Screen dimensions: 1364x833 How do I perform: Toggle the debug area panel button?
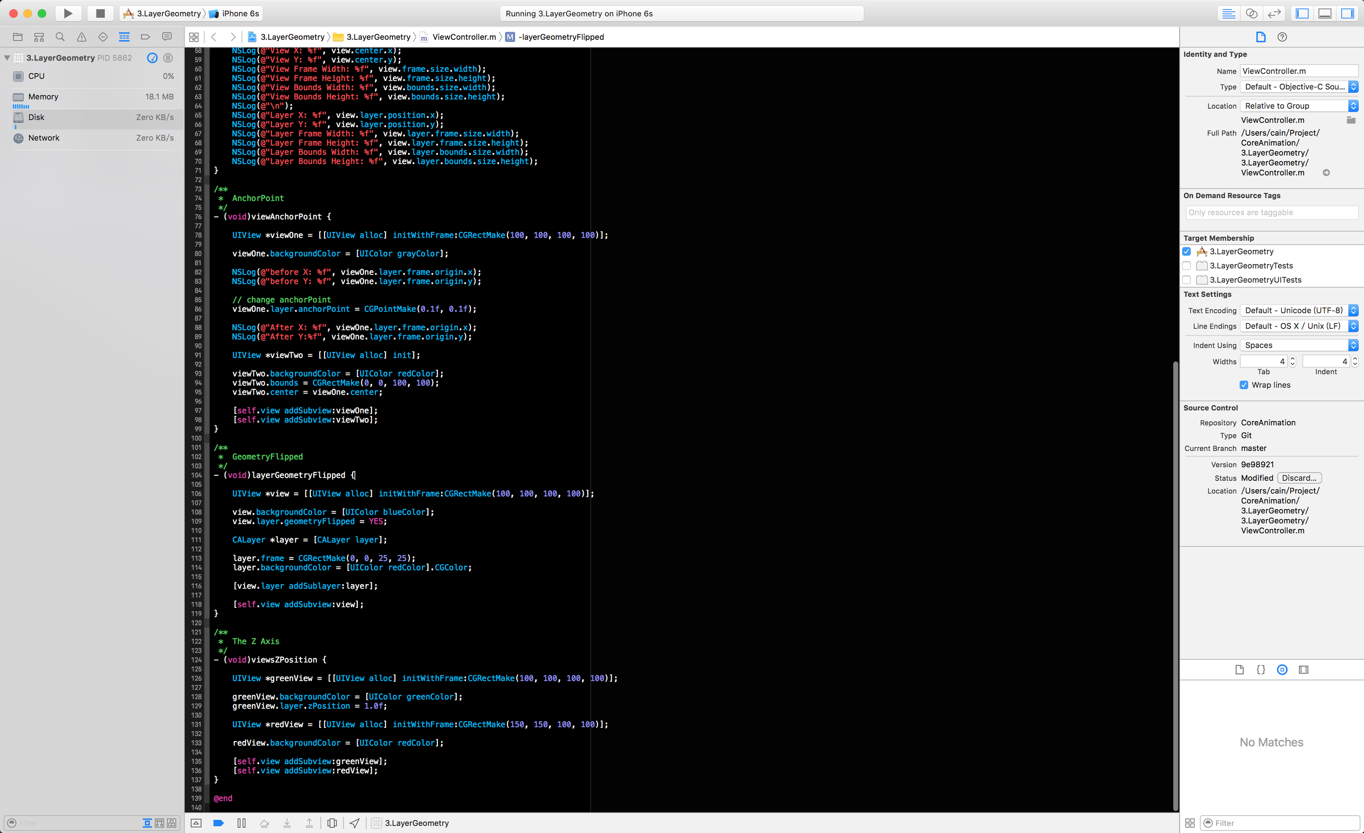click(x=1325, y=13)
